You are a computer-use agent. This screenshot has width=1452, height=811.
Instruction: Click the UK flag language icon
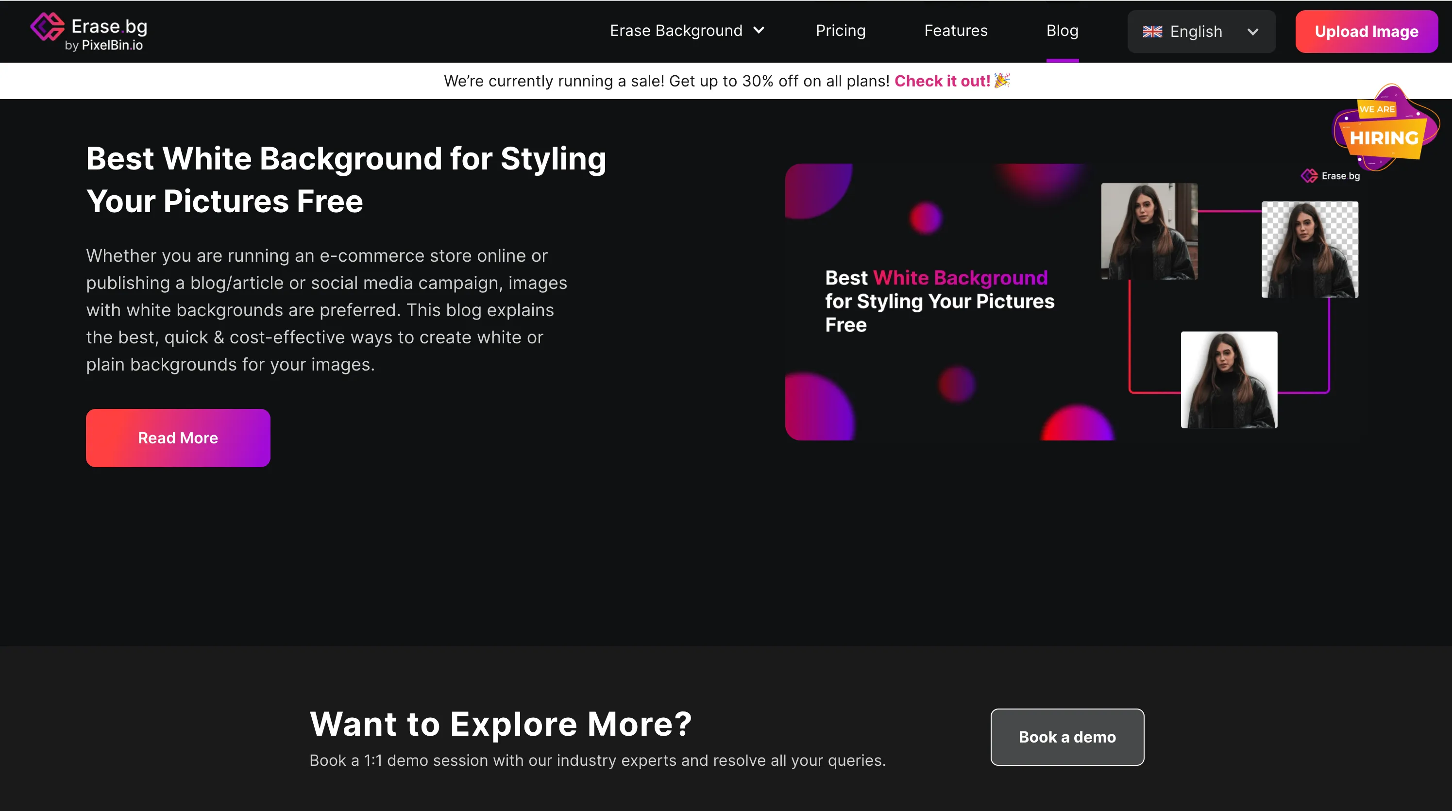[x=1152, y=32]
